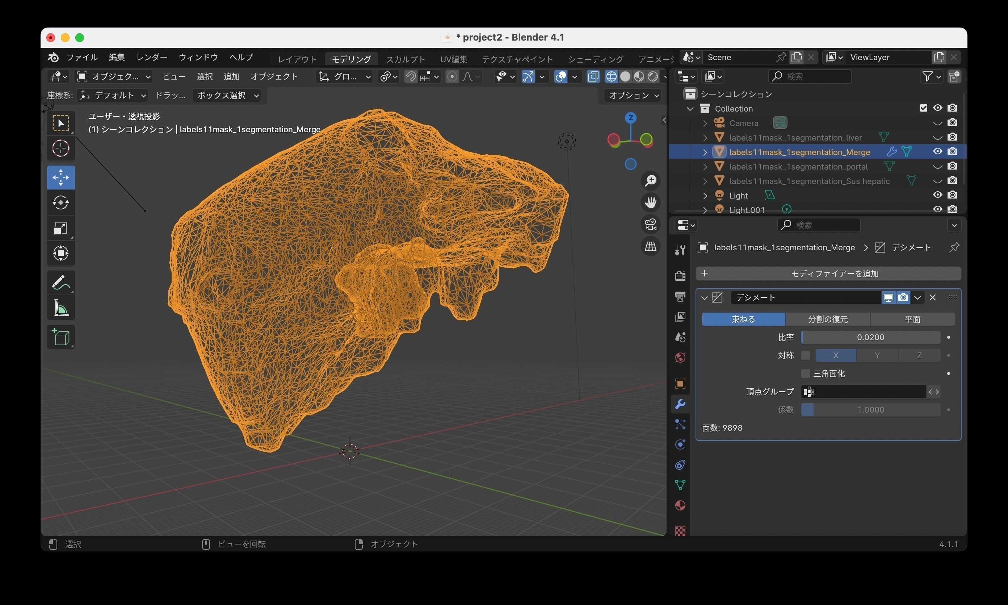Enable the 対称 symmetry checkbox
This screenshot has height=605, width=1008.
tap(805, 355)
